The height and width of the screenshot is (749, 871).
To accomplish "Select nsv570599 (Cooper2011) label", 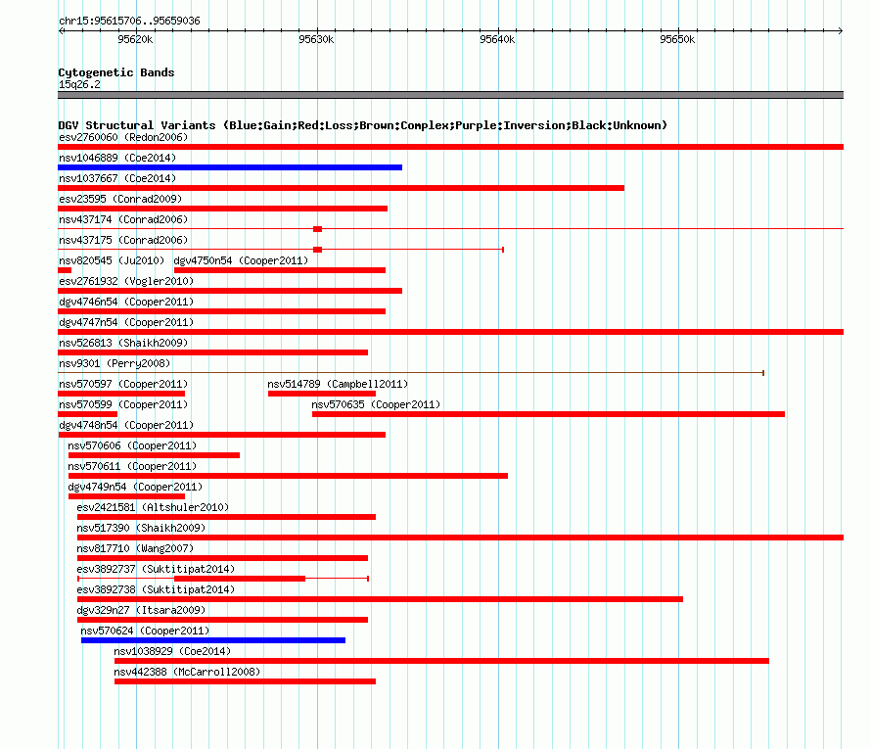I will point(123,404).
